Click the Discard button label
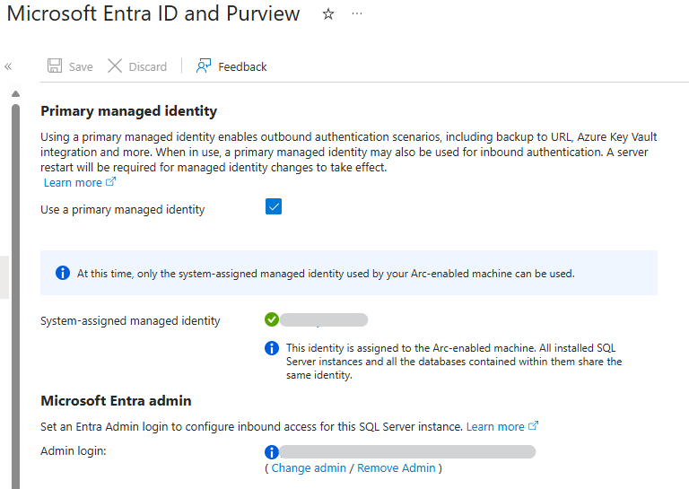The image size is (689, 489). [148, 66]
